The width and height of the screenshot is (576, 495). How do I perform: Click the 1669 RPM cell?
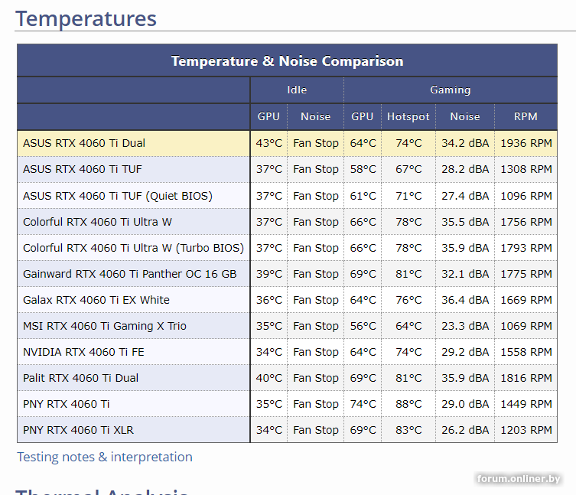(526, 300)
